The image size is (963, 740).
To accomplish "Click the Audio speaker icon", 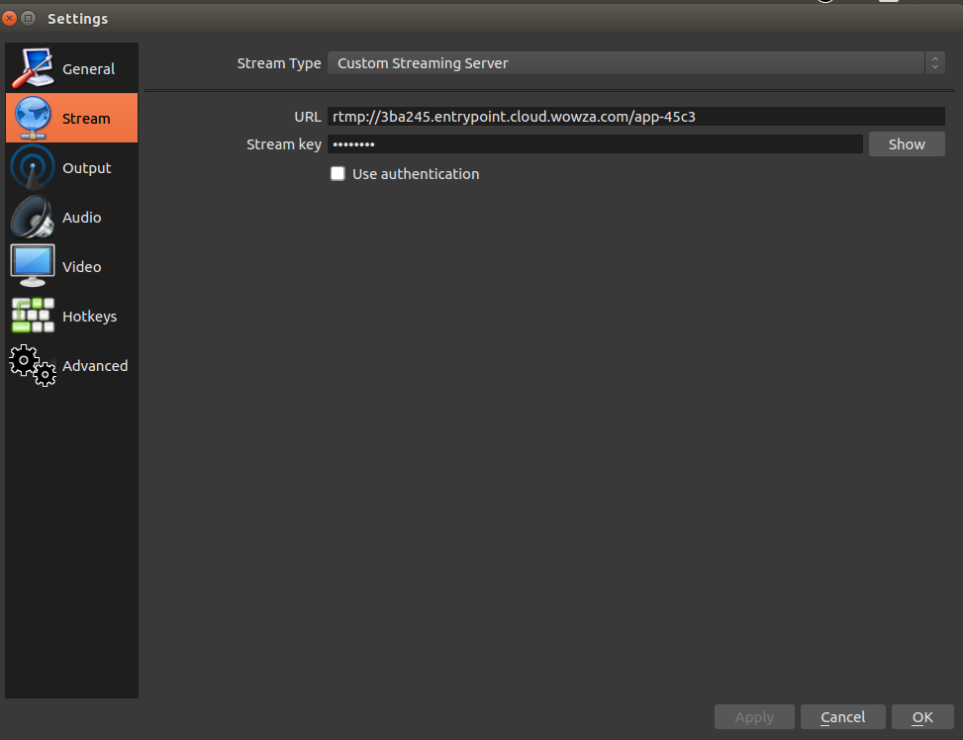I will click(x=32, y=217).
